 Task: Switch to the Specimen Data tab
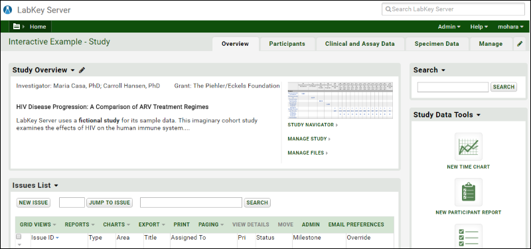437,44
